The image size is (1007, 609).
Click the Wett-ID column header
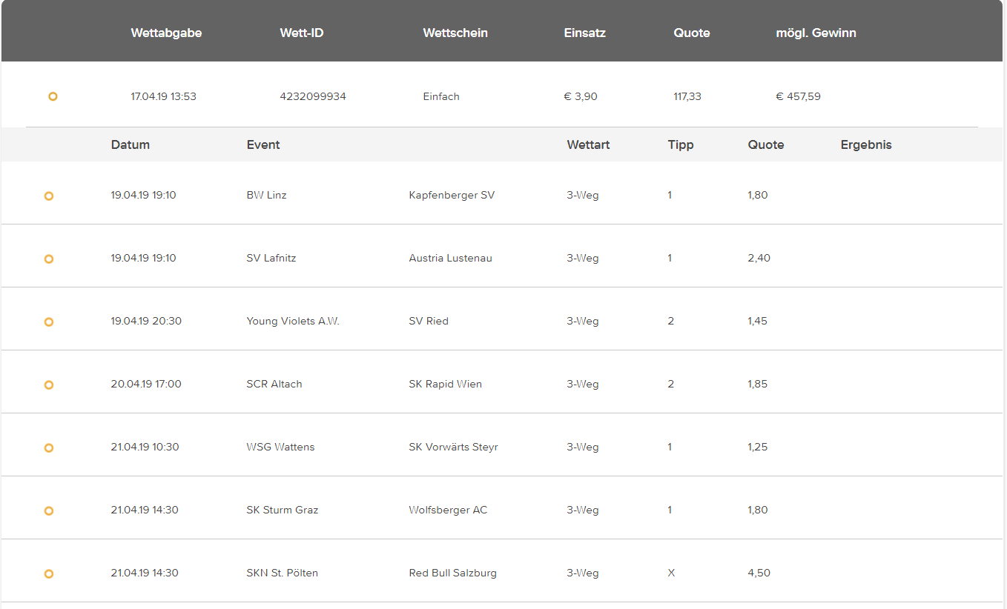click(x=302, y=33)
